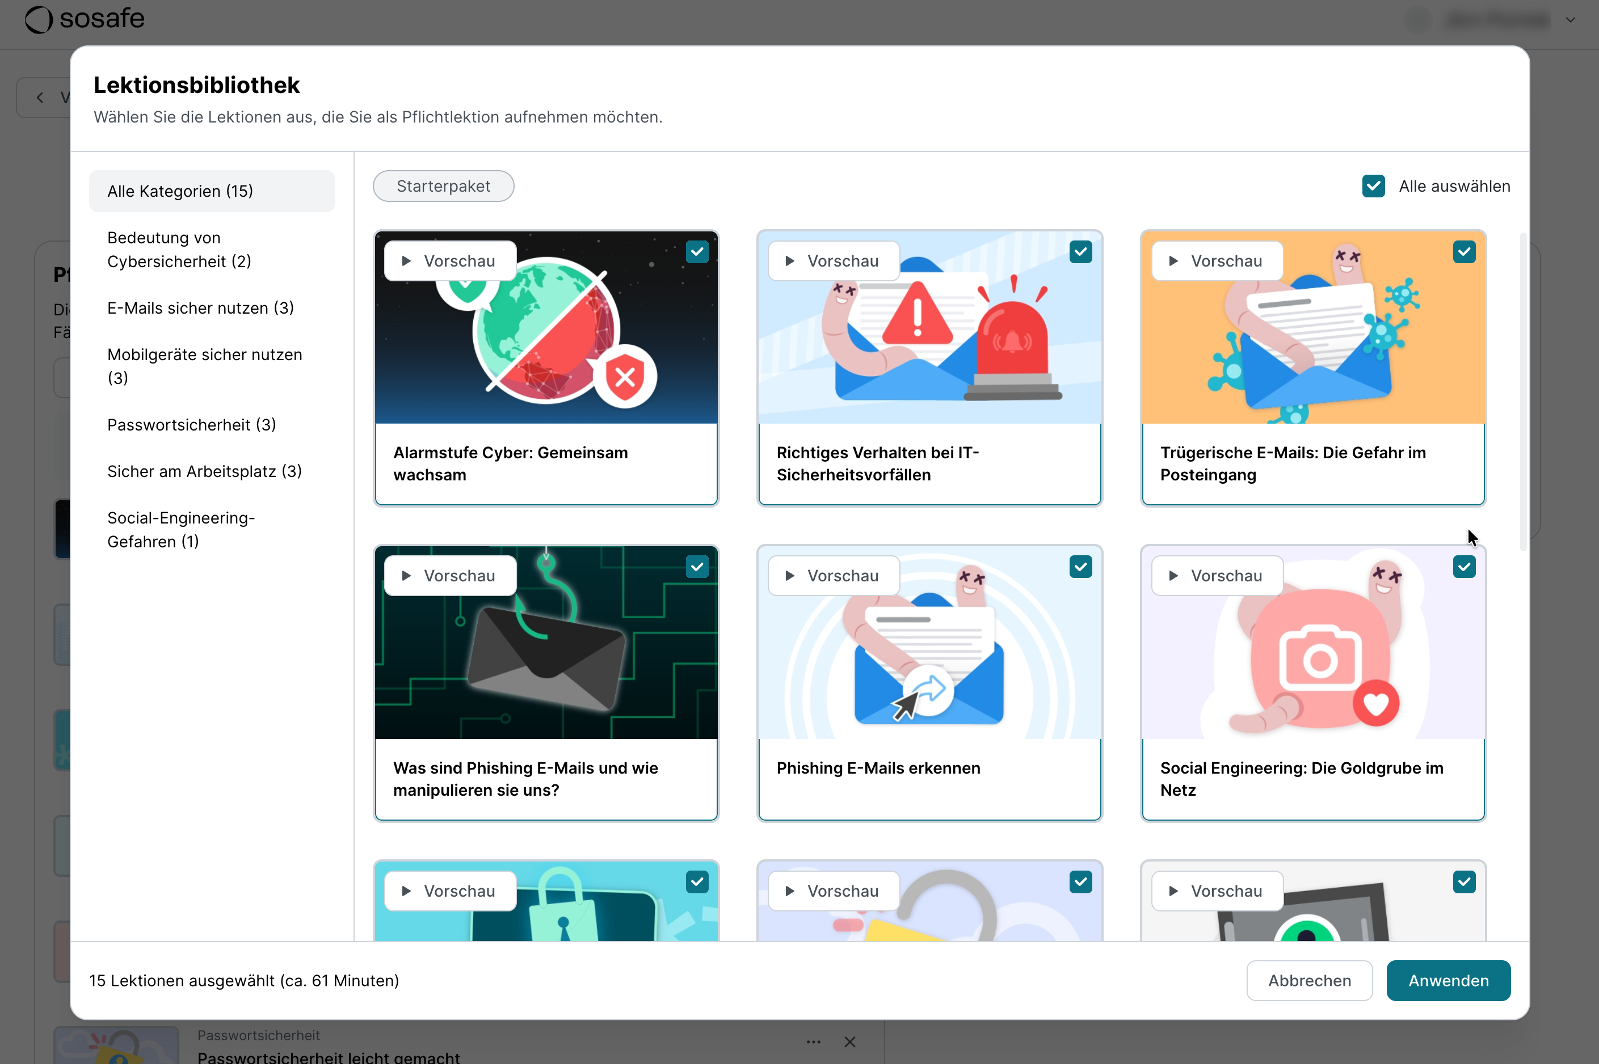Screen dimensions: 1599x1064
Task: Uncheck the grey lock lesson card checkbox
Action: (1080, 881)
